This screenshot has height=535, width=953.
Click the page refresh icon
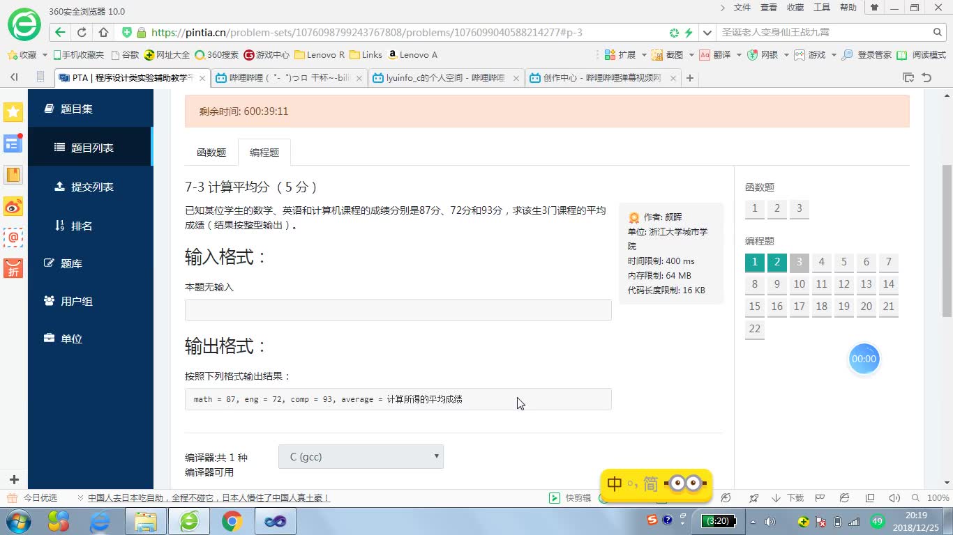82,32
